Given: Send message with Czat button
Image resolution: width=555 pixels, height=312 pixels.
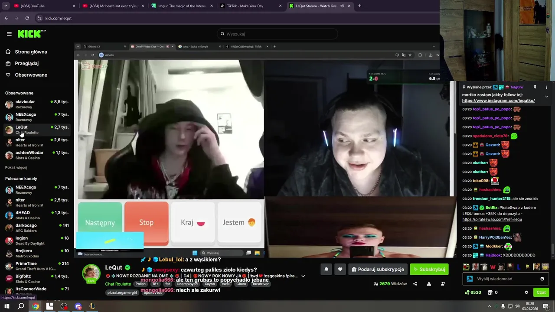Looking at the screenshot, I should point(541,292).
